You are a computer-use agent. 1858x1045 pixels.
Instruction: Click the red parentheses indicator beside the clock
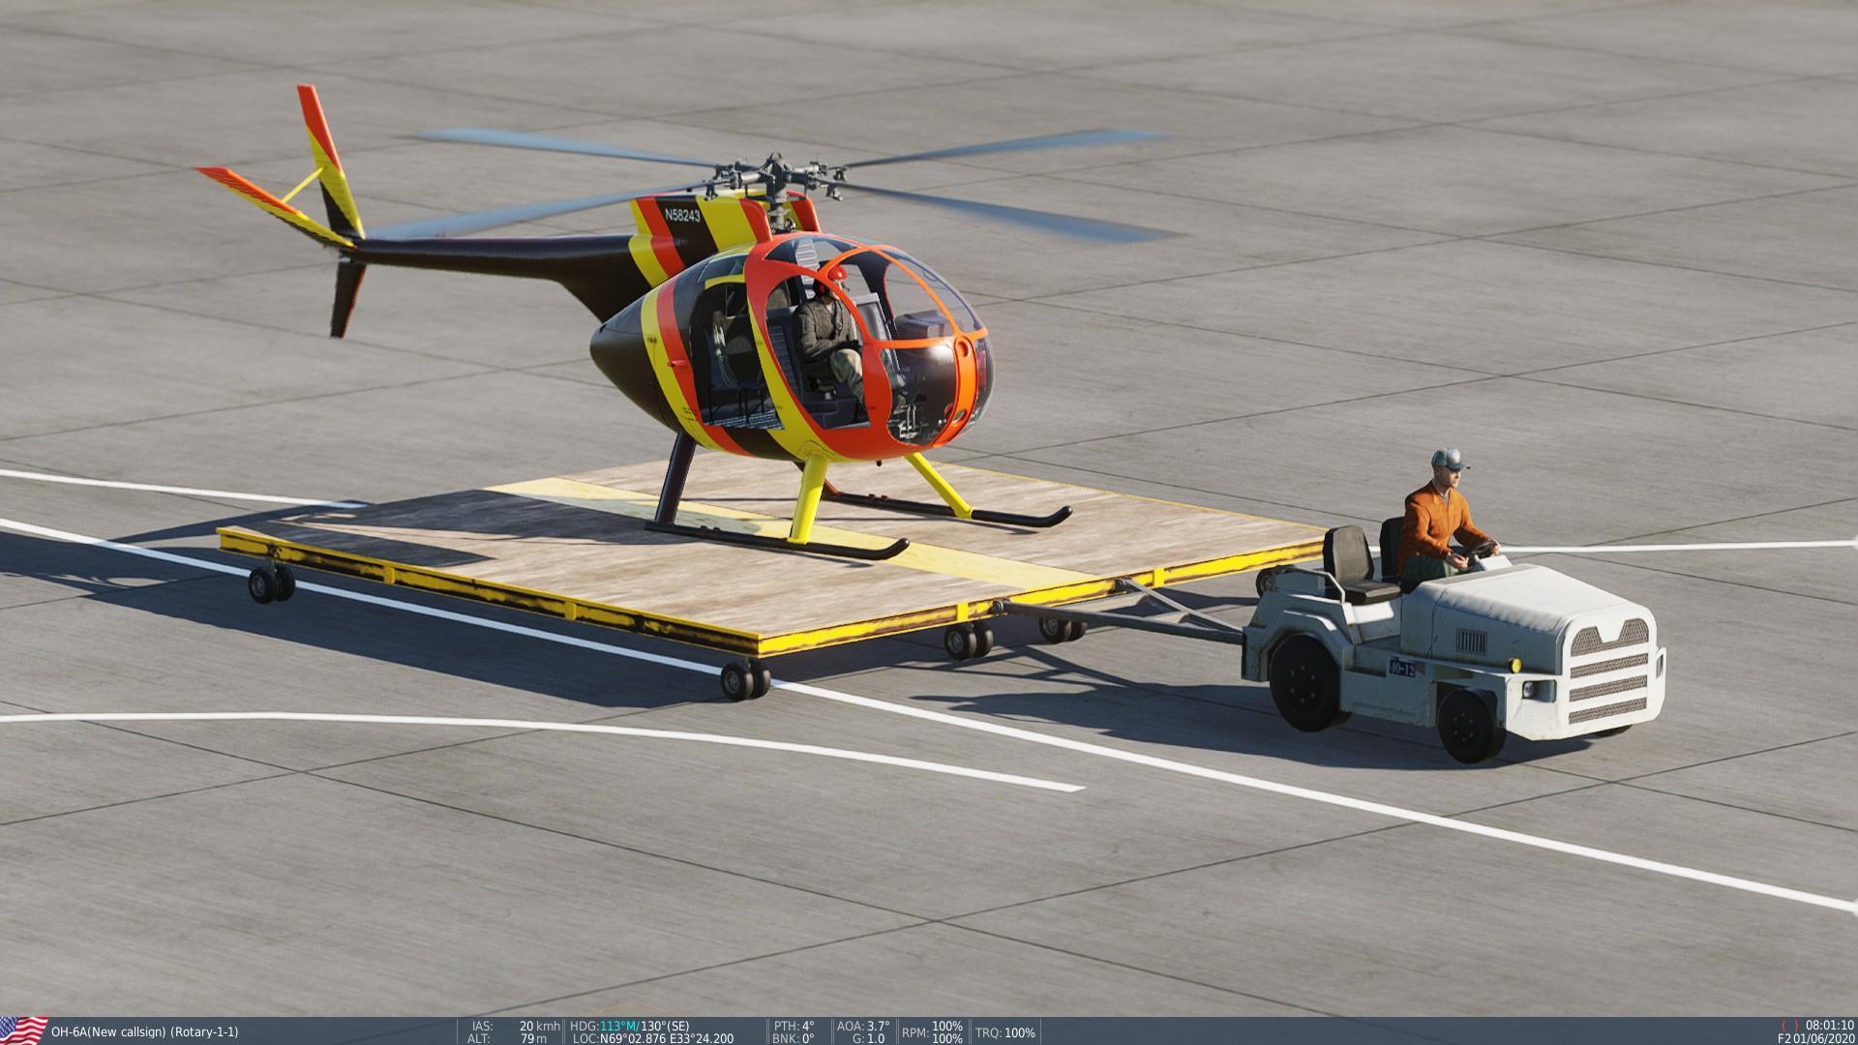1789,1026
